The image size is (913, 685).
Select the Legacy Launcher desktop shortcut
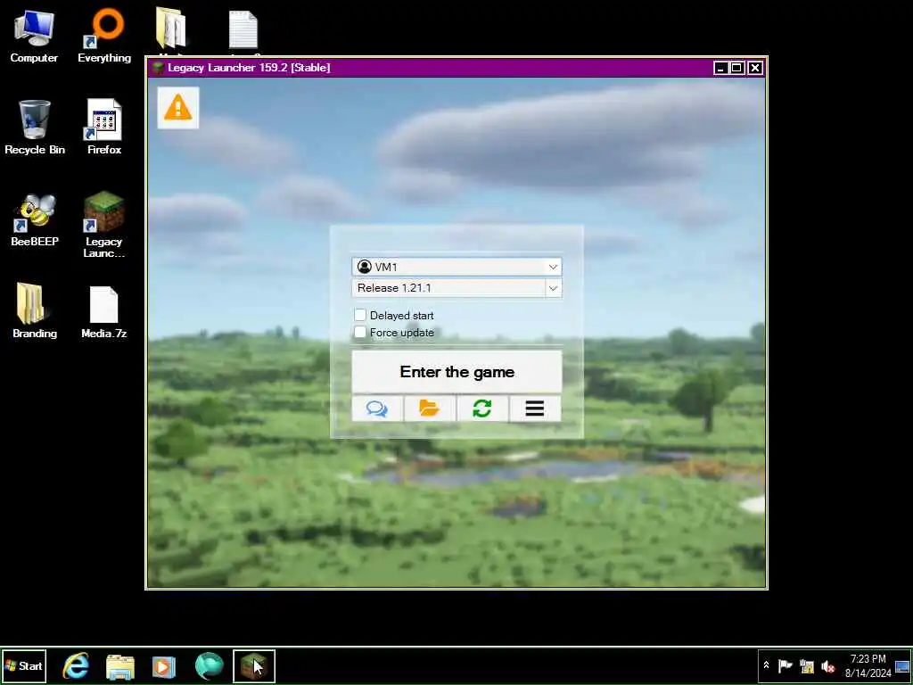click(x=103, y=225)
